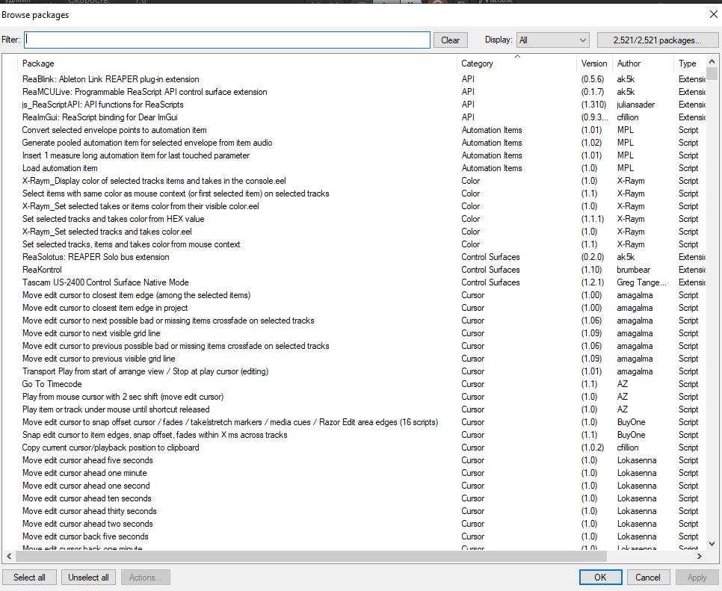This screenshot has width=722, height=591.
Task: Click version (1.310) cell
Action: coord(593,105)
